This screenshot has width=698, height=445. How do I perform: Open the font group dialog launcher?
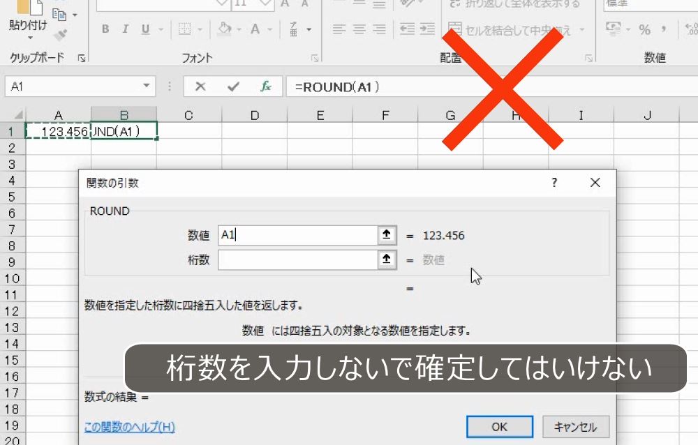point(315,58)
